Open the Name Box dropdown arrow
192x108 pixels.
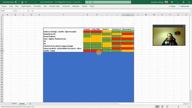pos(12,11)
